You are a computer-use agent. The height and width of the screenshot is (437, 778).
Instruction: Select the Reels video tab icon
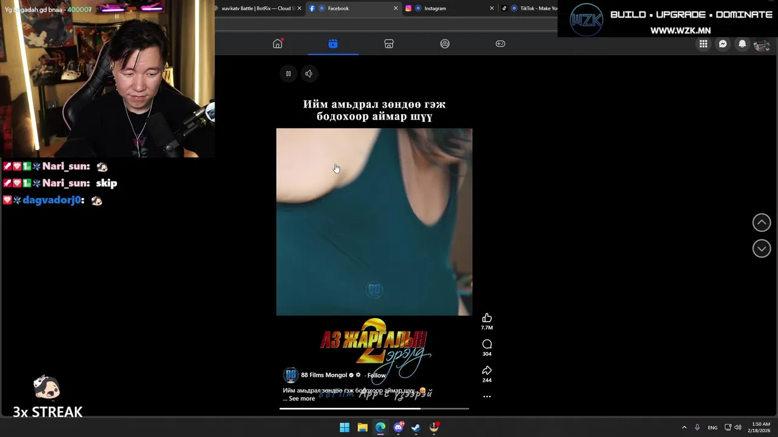point(333,44)
